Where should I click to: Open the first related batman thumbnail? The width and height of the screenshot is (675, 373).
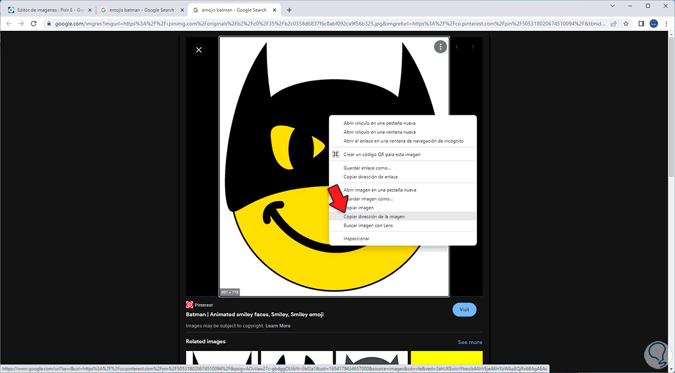pyautogui.click(x=222, y=357)
